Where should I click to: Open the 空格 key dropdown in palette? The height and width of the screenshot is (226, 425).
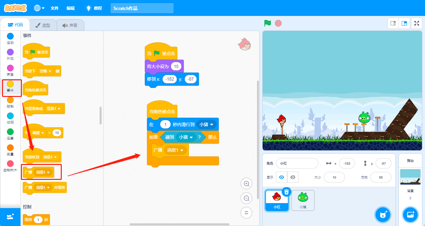pyautogui.click(x=46, y=71)
